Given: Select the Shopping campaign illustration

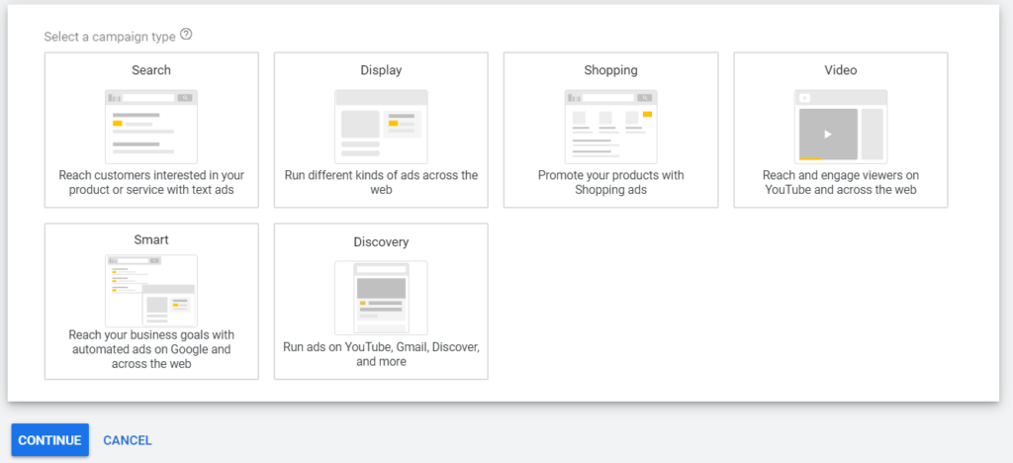Looking at the screenshot, I should [610, 127].
